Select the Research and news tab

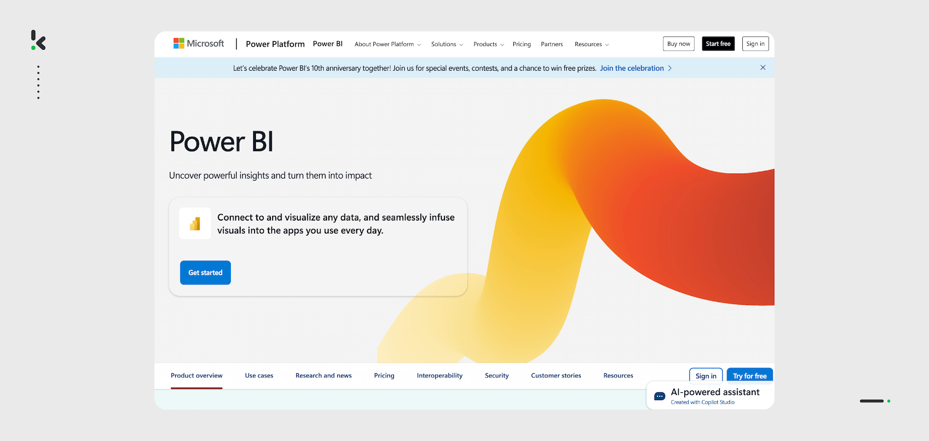click(x=324, y=376)
